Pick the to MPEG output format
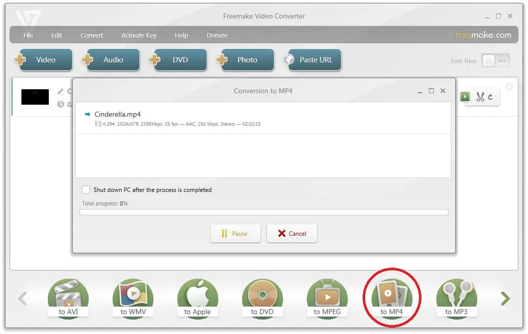 coord(327,298)
